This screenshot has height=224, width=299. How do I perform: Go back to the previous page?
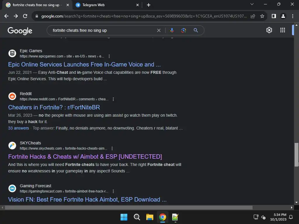pyautogui.click(x=6, y=16)
